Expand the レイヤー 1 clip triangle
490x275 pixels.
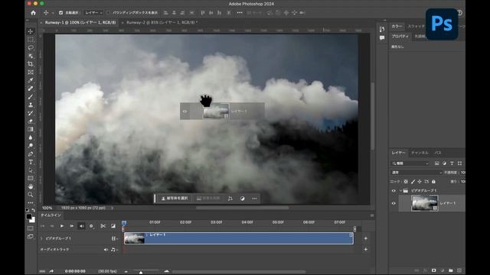(x=147, y=235)
